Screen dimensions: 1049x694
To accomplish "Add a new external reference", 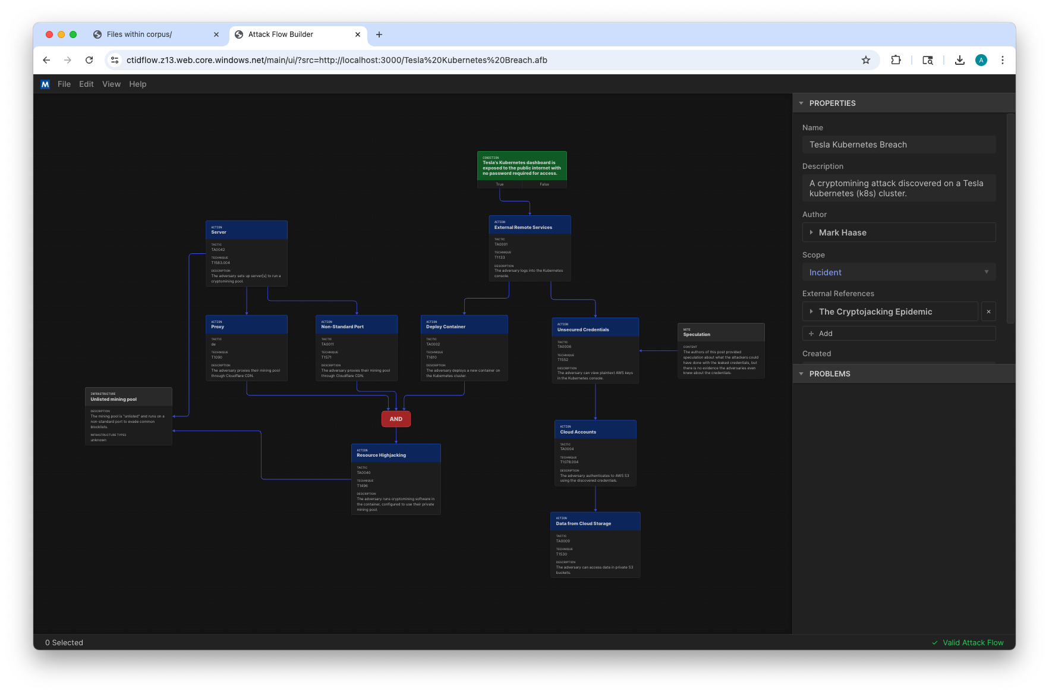I will pyautogui.click(x=899, y=334).
